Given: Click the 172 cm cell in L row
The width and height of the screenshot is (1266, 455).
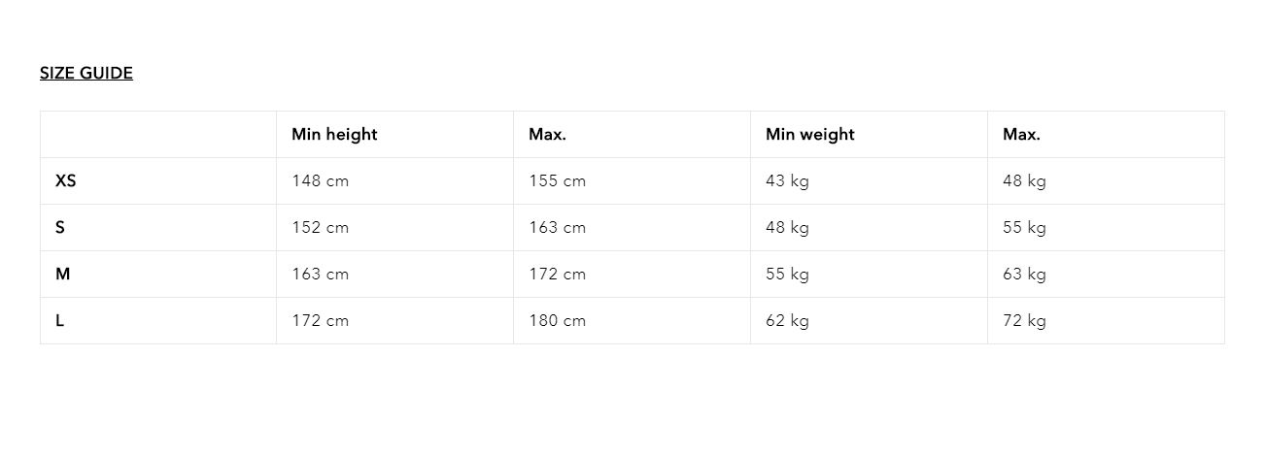Looking at the screenshot, I should click(320, 321).
